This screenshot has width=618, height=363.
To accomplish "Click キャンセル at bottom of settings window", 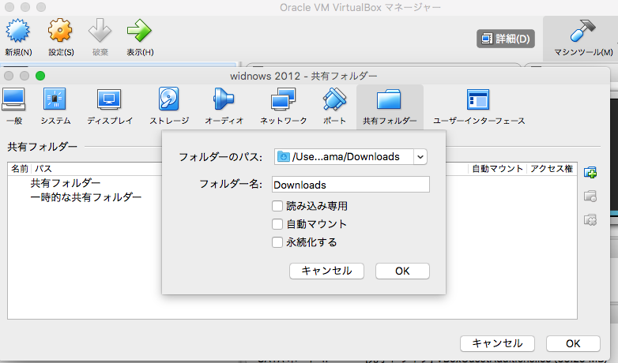I will click(x=497, y=343).
